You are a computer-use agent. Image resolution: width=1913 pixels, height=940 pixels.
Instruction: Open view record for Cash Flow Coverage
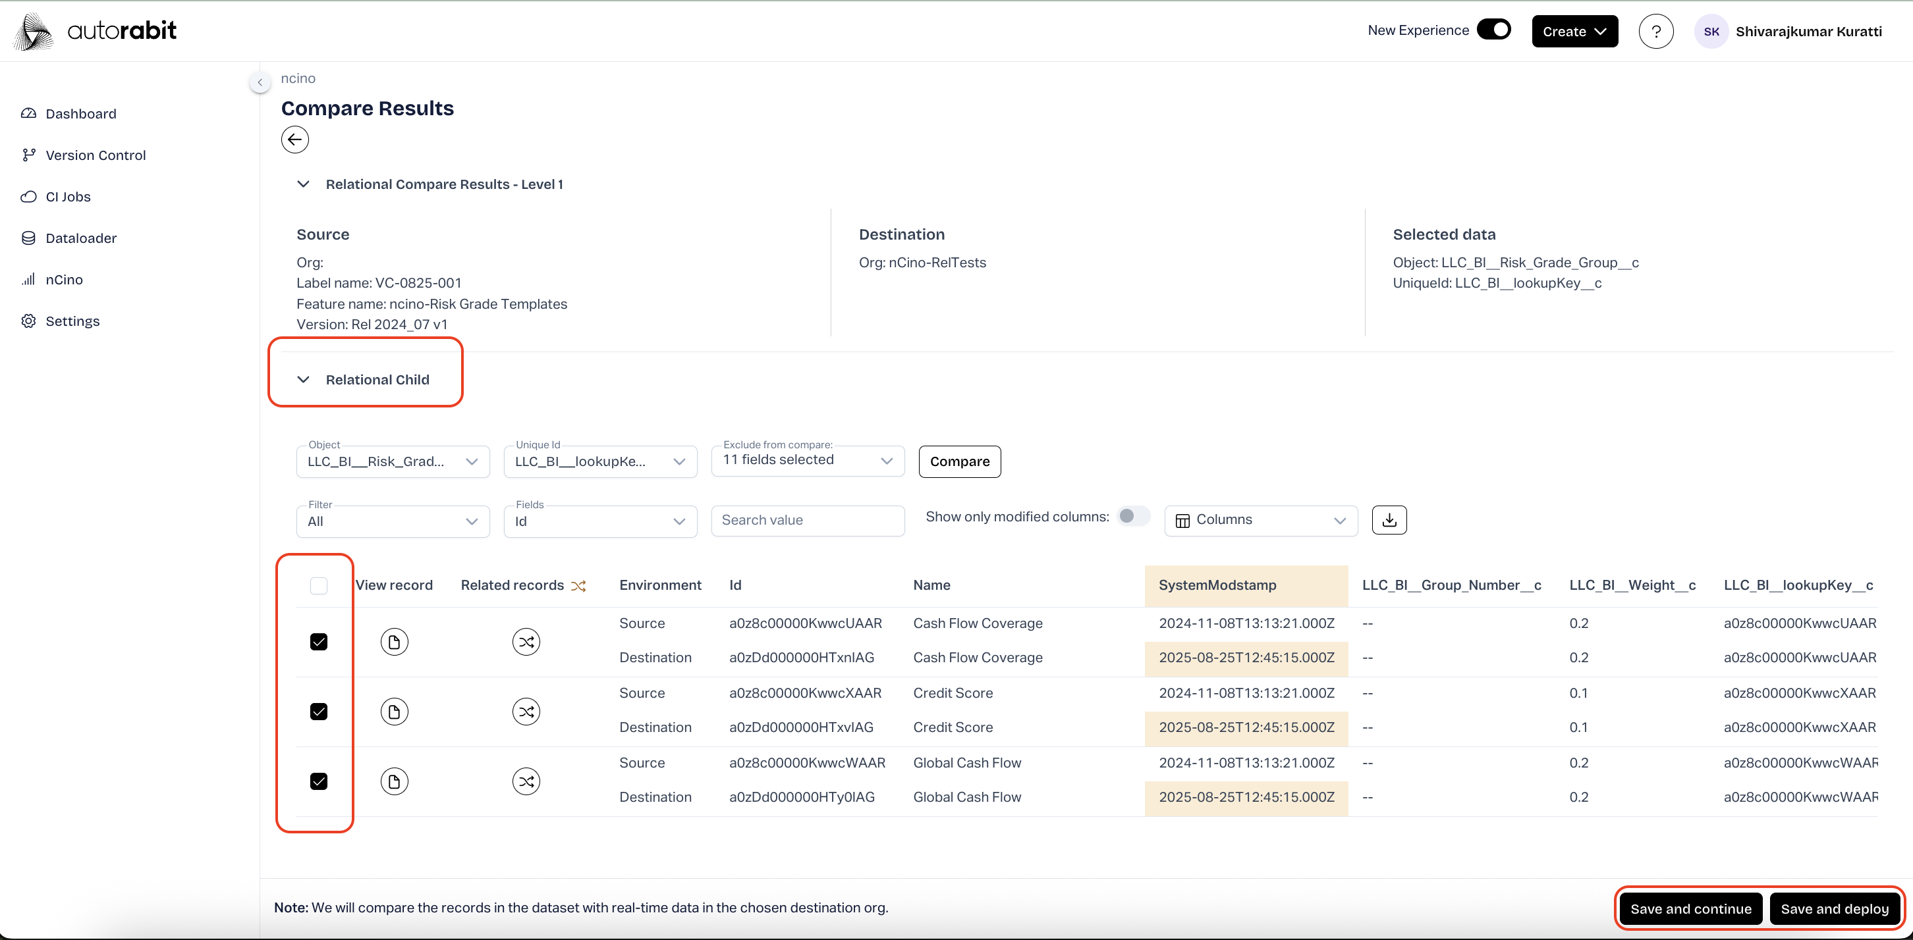coord(395,642)
